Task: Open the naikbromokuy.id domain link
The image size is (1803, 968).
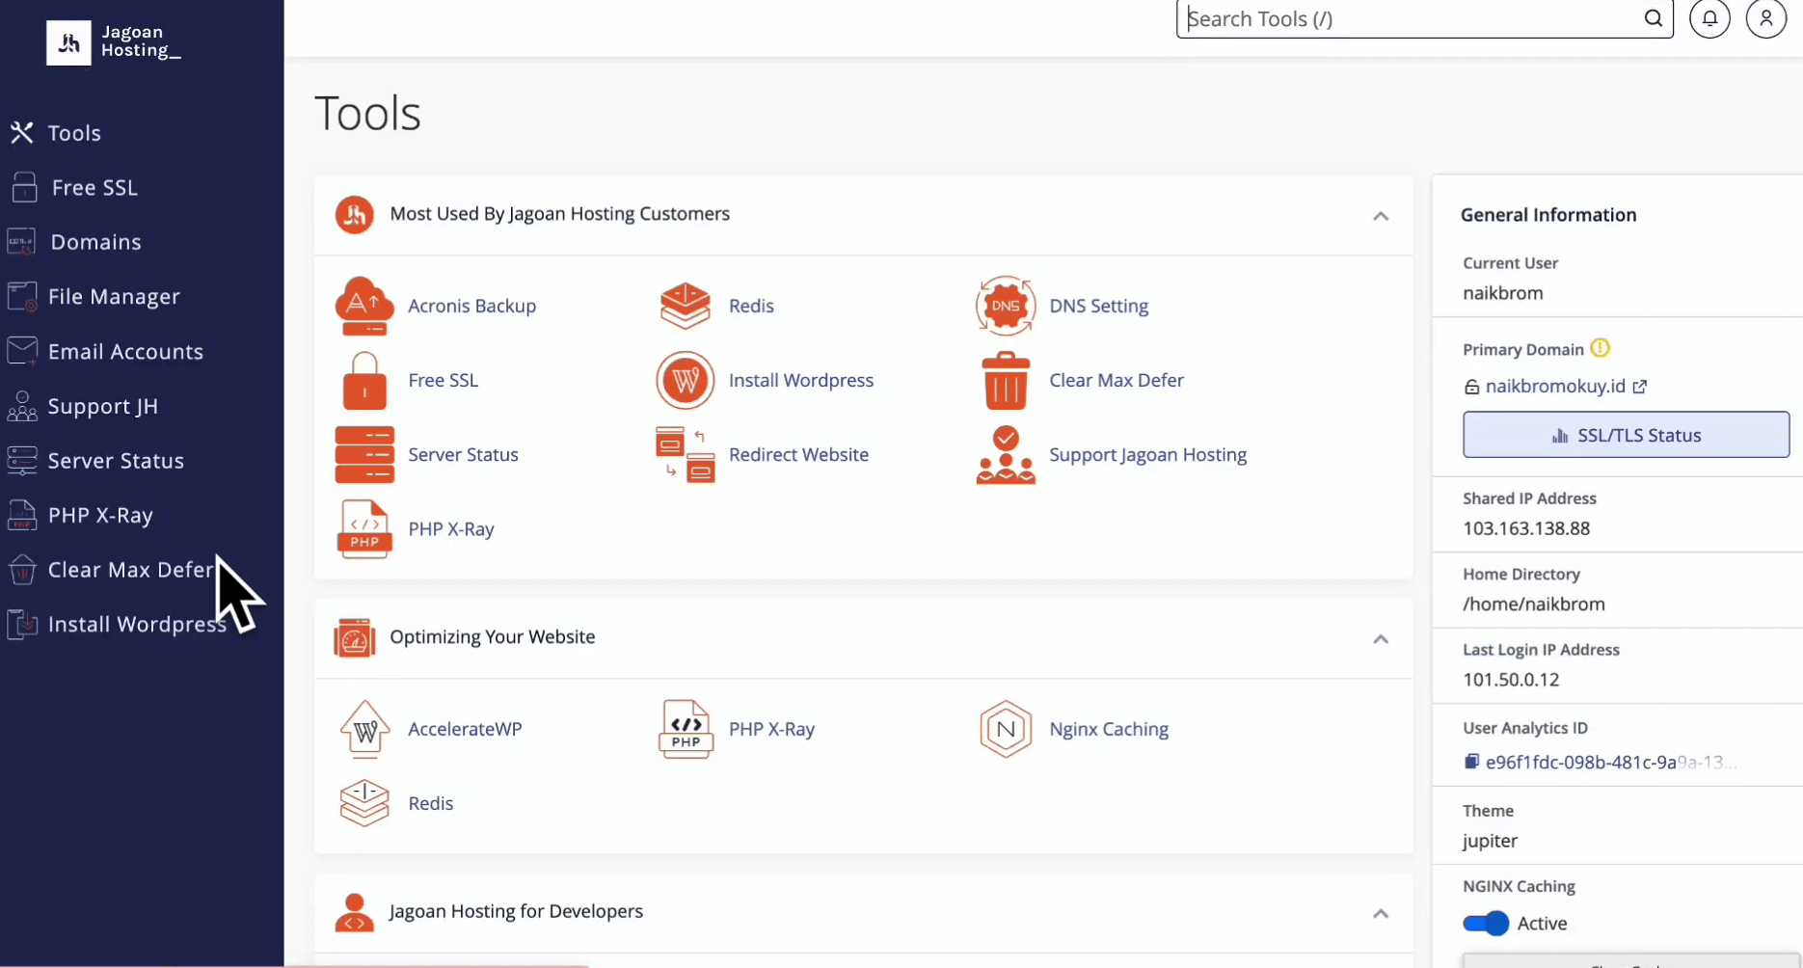Action: click(1554, 387)
